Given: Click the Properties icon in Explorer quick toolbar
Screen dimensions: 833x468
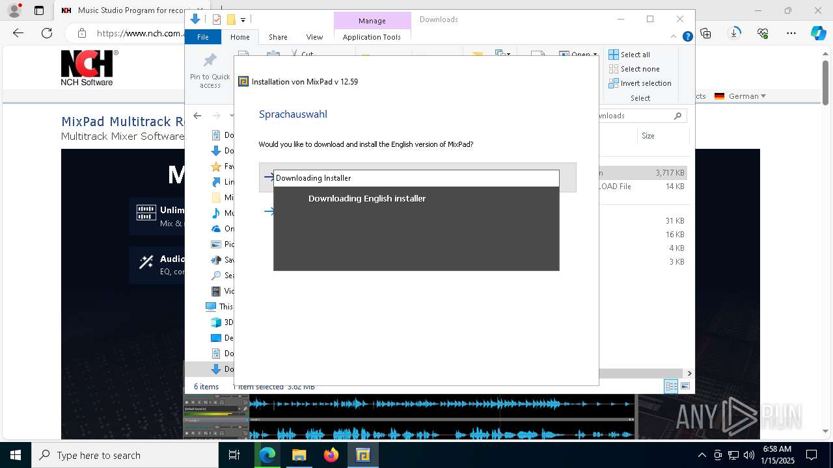Looking at the screenshot, I should tap(217, 19).
